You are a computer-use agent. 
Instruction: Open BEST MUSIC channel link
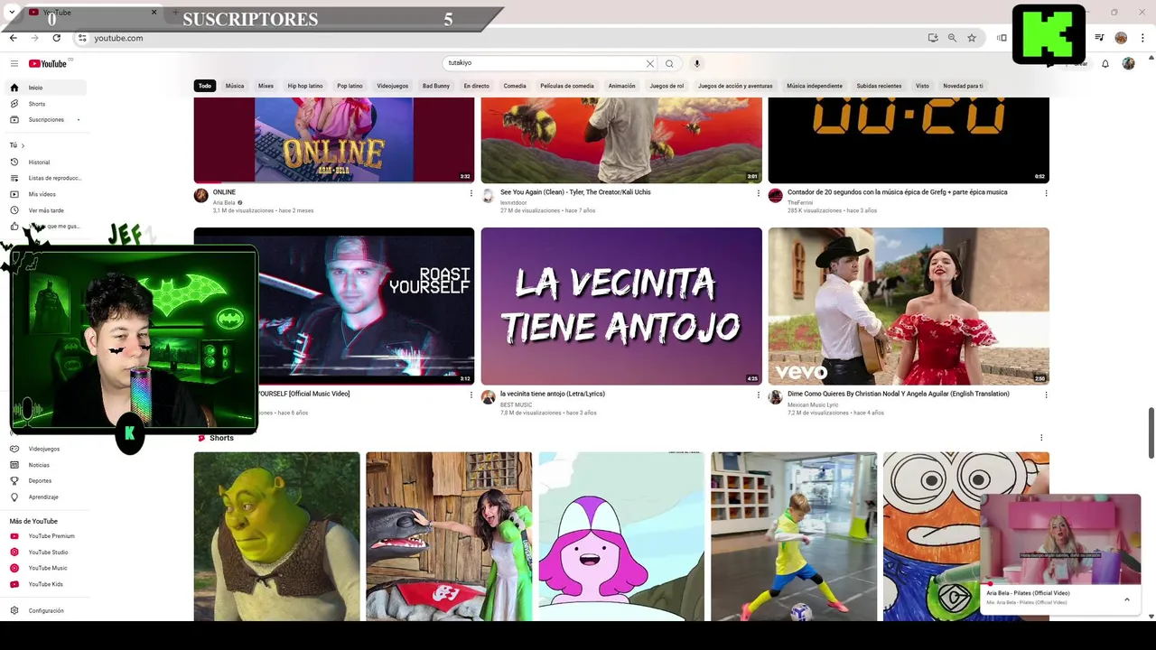click(516, 404)
